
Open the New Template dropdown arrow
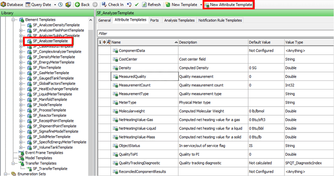point(201,5)
